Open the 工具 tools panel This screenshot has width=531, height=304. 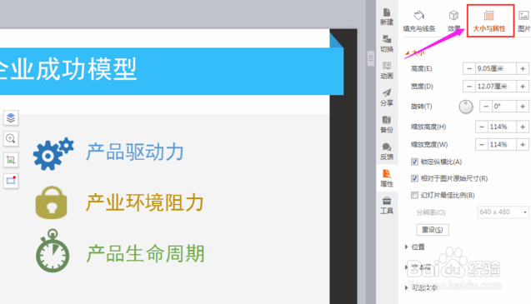(387, 206)
